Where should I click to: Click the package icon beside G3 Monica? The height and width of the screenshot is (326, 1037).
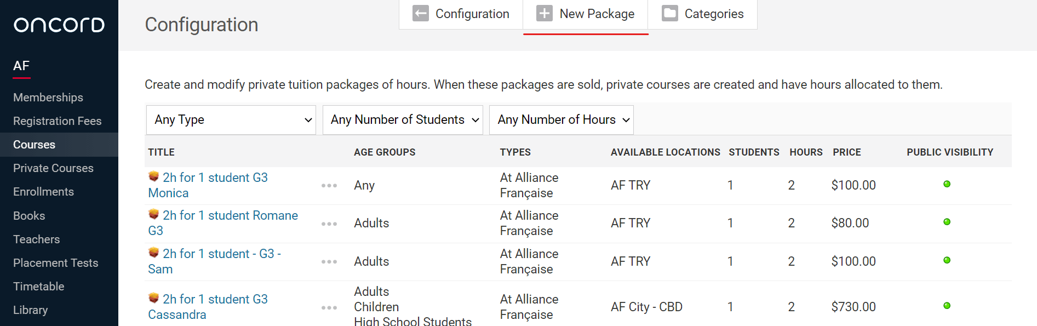click(154, 176)
